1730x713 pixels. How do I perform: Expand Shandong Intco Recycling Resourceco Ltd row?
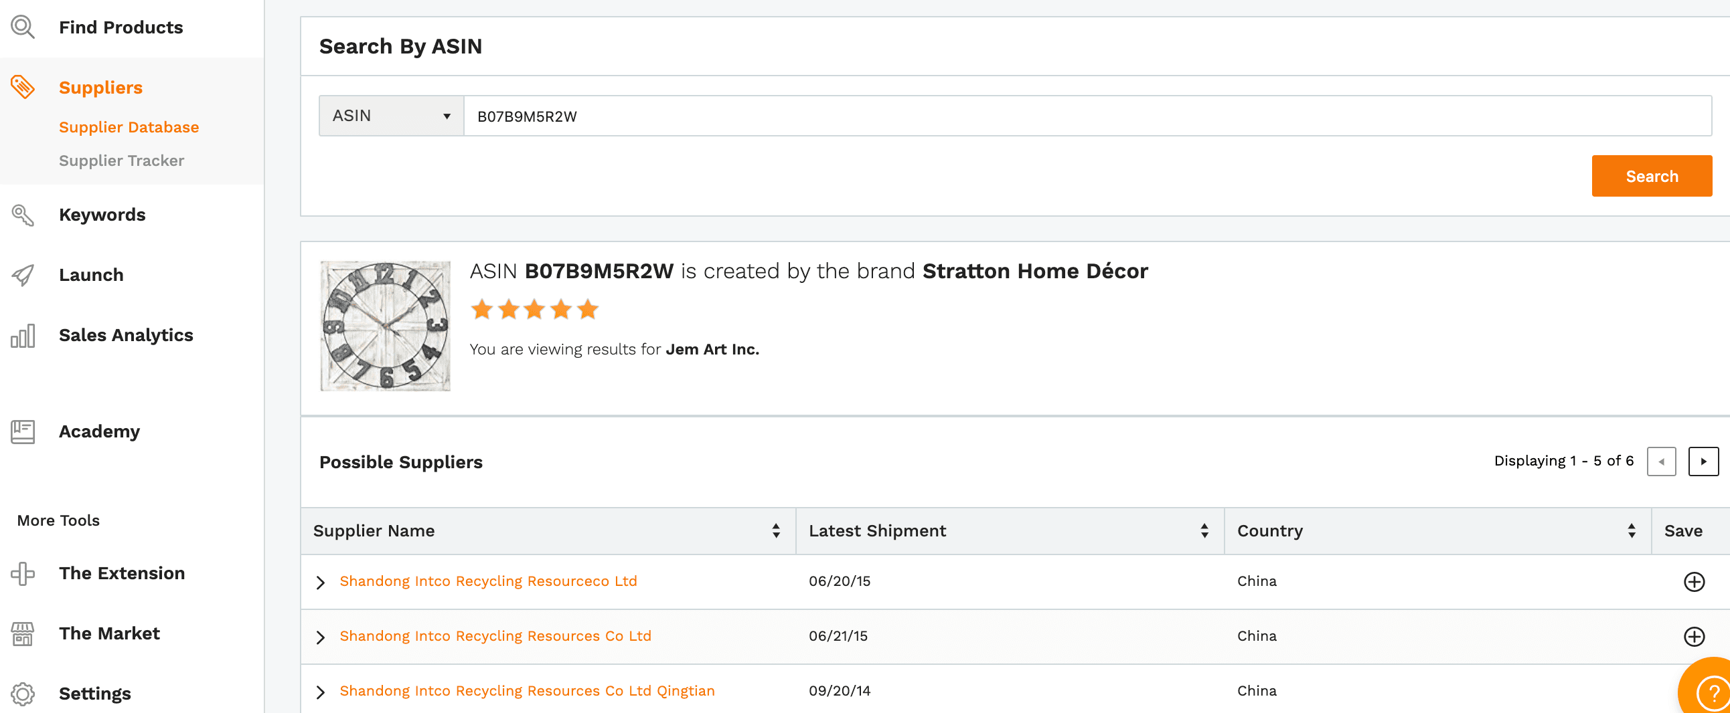point(321,582)
